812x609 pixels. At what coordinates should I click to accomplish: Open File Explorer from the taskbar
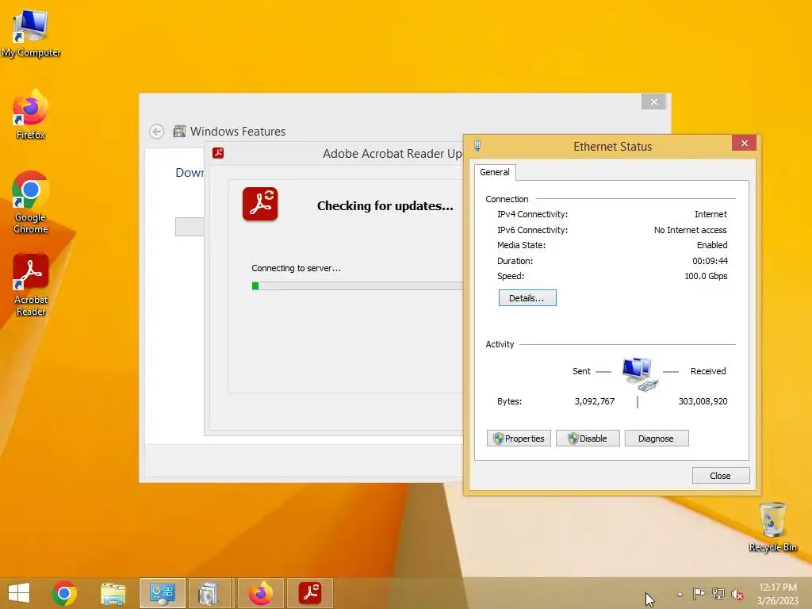(x=113, y=593)
